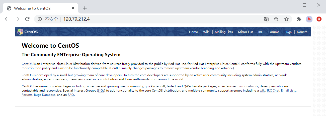Open Mailing Lists in nav bar
The image size is (326, 116).
click(224, 32)
